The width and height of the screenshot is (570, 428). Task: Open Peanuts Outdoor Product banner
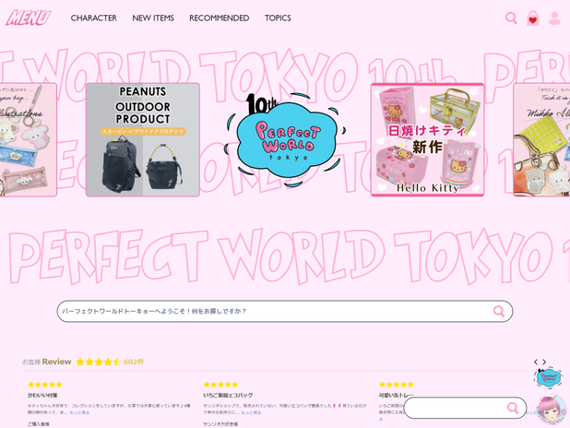(143, 140)
